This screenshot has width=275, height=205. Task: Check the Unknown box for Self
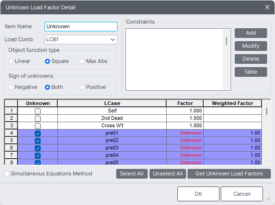click(37, 111)
